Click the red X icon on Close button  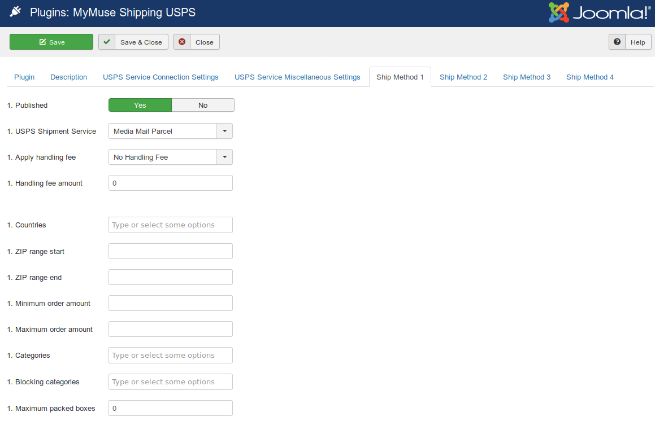pyautogui.click(x=182, y=41)
